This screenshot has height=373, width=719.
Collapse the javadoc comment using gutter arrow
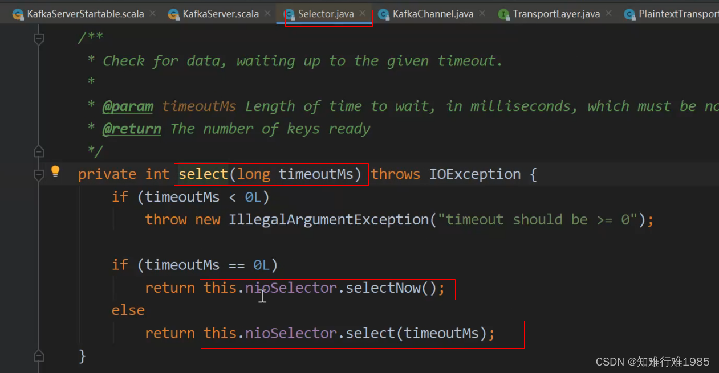[39, 38]
